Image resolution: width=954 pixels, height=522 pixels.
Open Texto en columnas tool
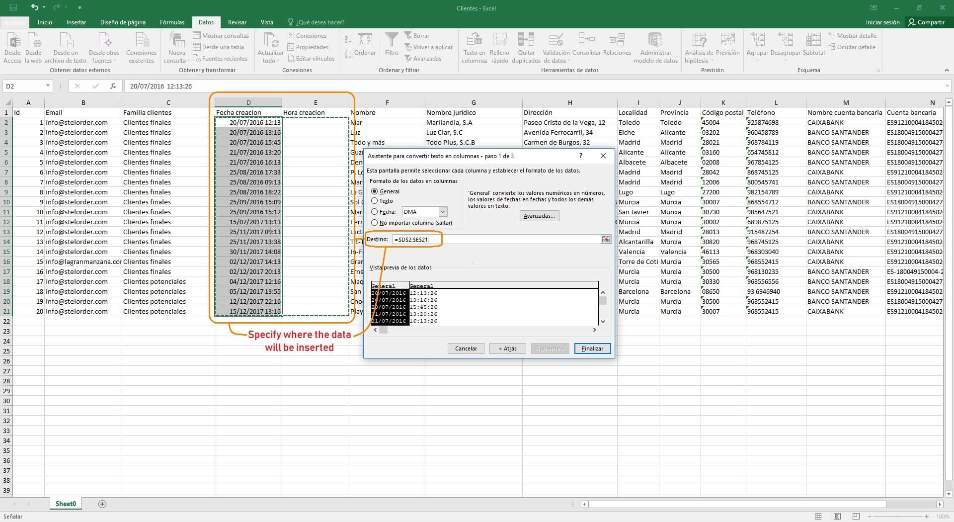474,40
